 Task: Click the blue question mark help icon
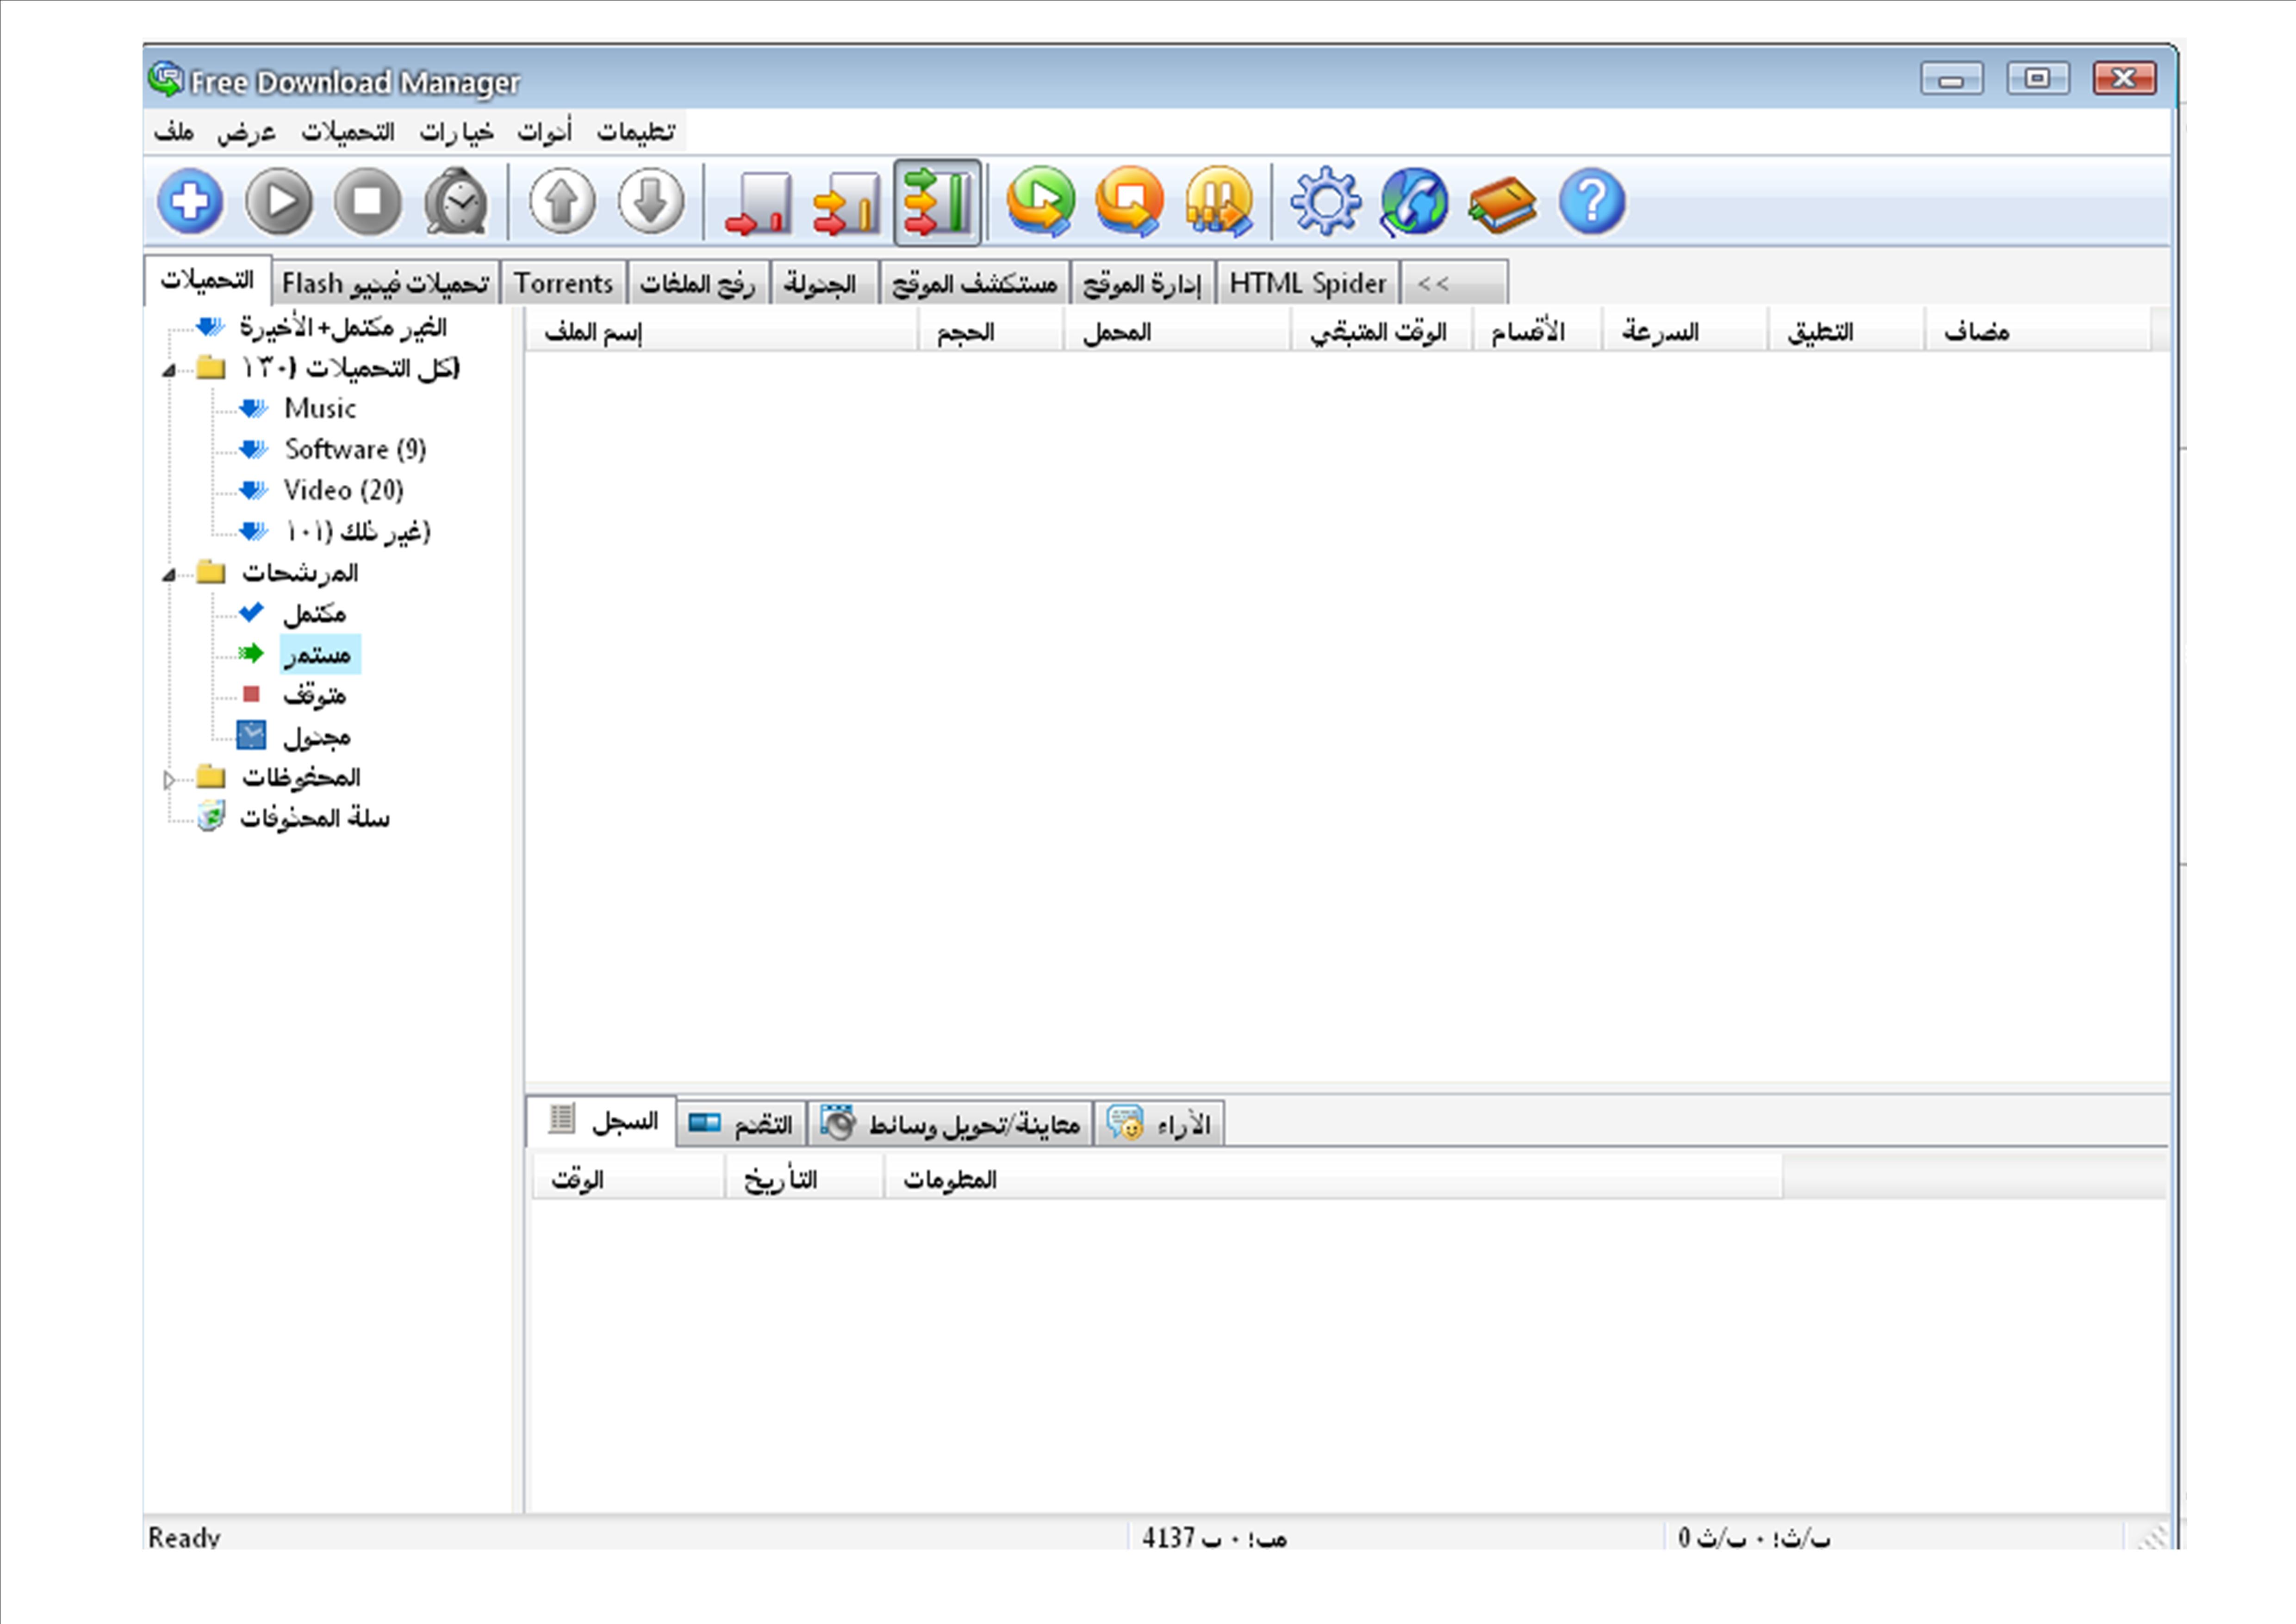click(1592, 202)
